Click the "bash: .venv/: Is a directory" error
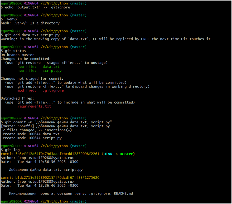 [30, 23]
